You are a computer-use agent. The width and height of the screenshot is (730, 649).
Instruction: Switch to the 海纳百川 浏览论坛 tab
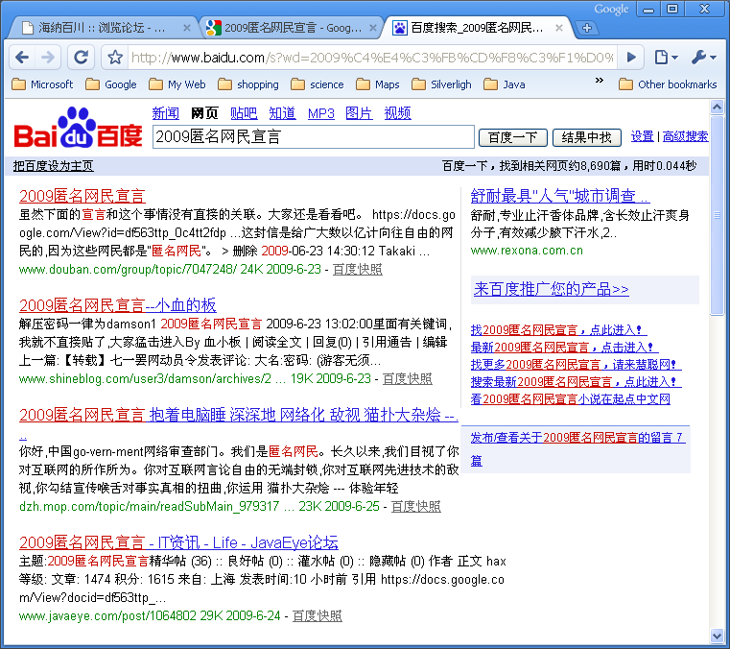tap(101, 28)
